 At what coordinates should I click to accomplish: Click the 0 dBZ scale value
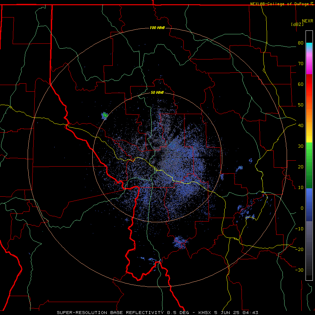tap(302, 208)
